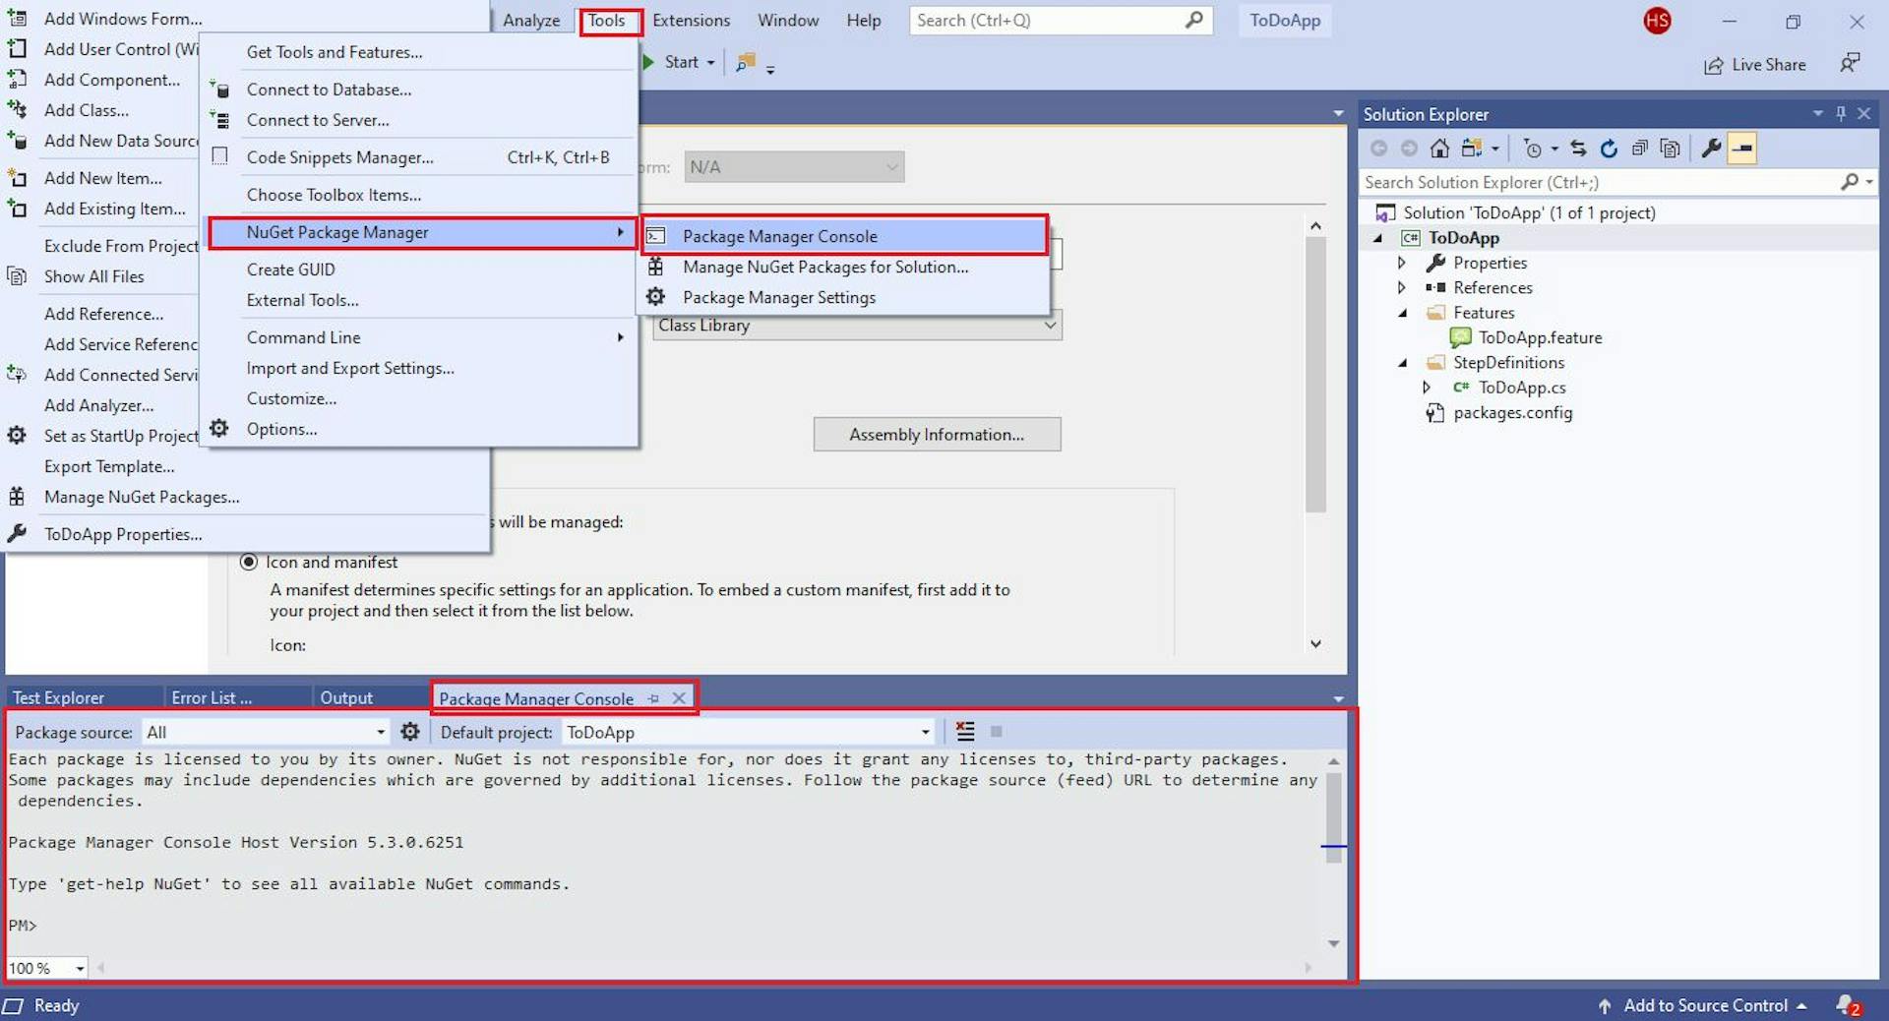Switch to the Output tab

[346, 697]
